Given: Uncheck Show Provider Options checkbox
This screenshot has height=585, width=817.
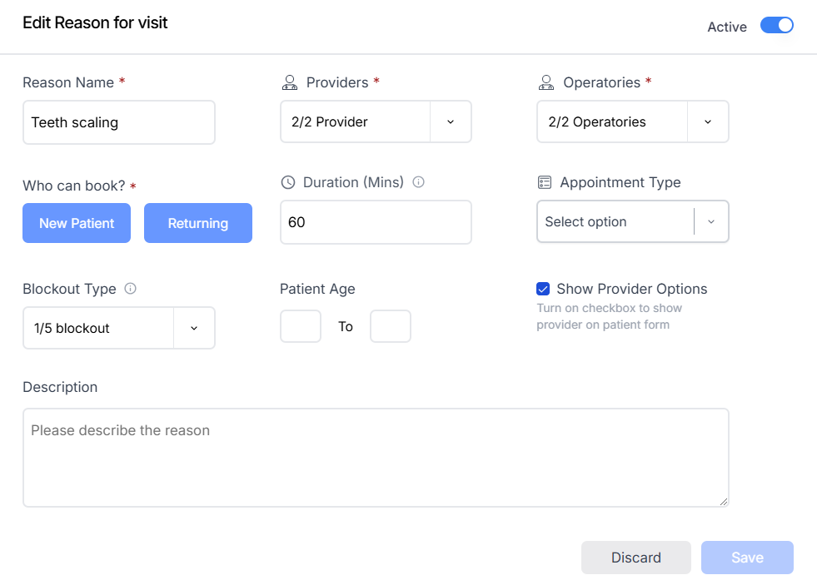Looking at the screenshot, I should 543,289.
